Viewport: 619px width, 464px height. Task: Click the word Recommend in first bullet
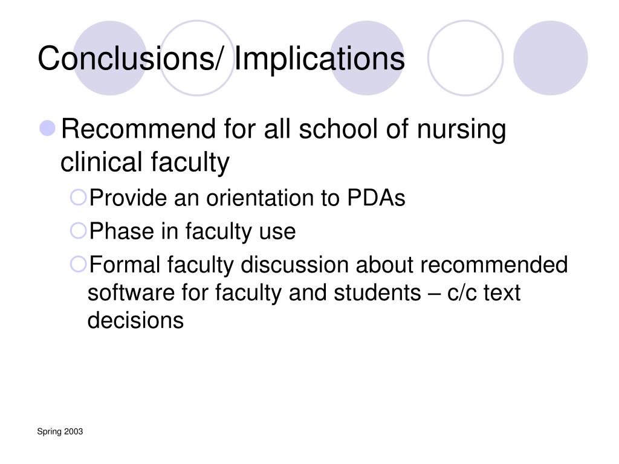click(x=139, y=129)
